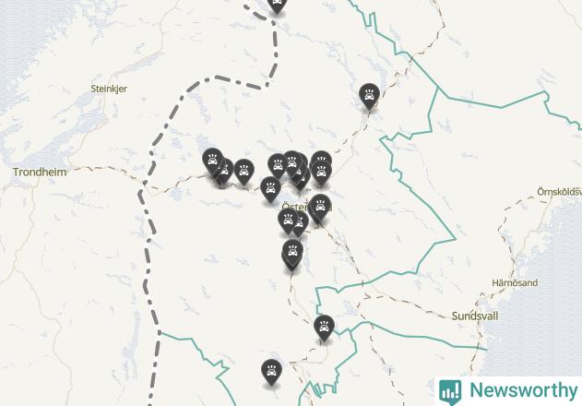Click the top-middle marker in northern cluster
This screenshot has height=406, width=582.
coord(292,163)
